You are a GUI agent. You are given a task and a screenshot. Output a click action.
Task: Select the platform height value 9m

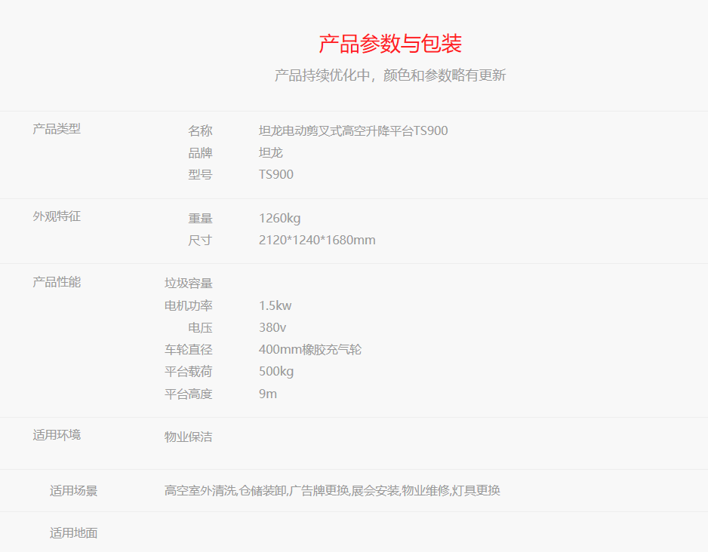click(268, 394)
